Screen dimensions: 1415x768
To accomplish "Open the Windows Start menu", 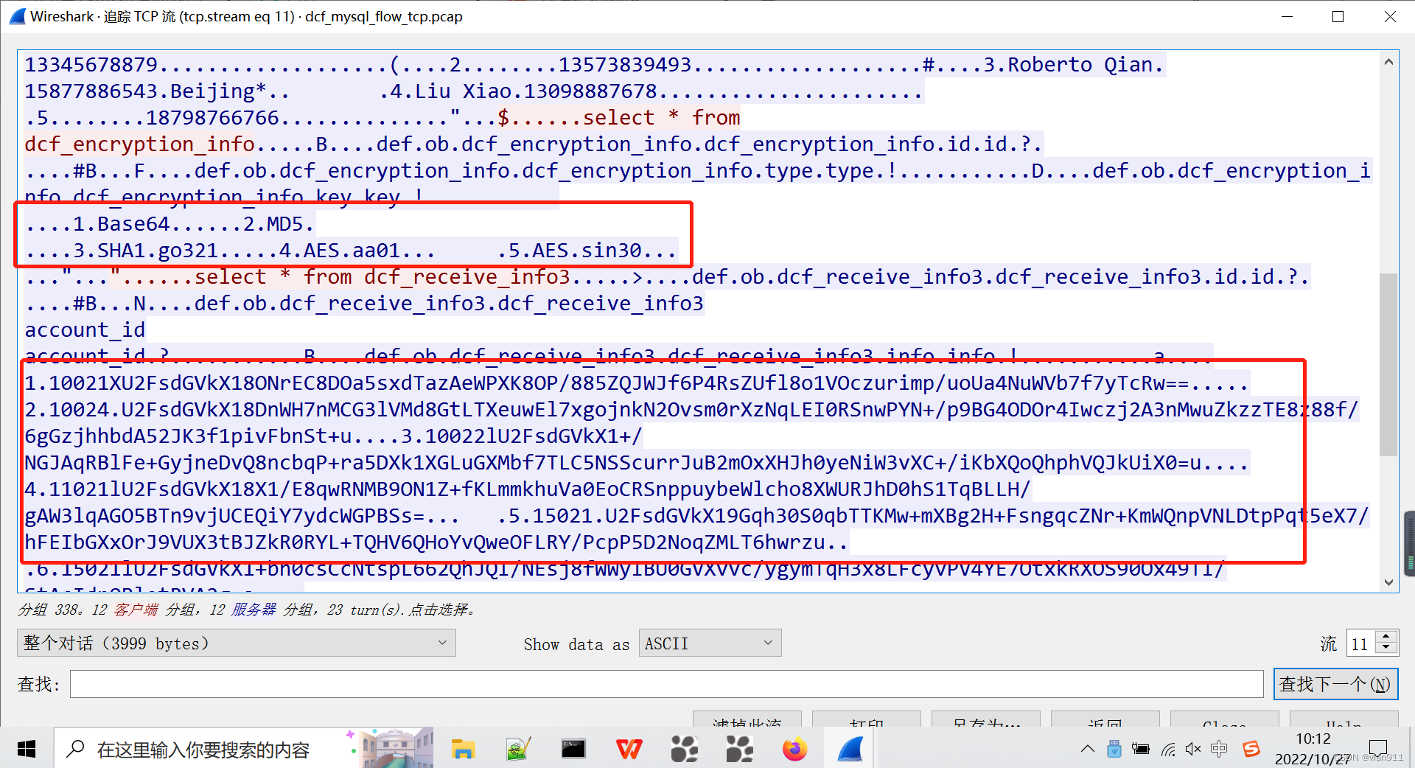I will point(27,750).
